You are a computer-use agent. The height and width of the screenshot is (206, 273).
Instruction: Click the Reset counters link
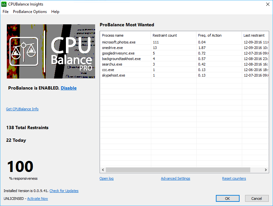point(234,178)
